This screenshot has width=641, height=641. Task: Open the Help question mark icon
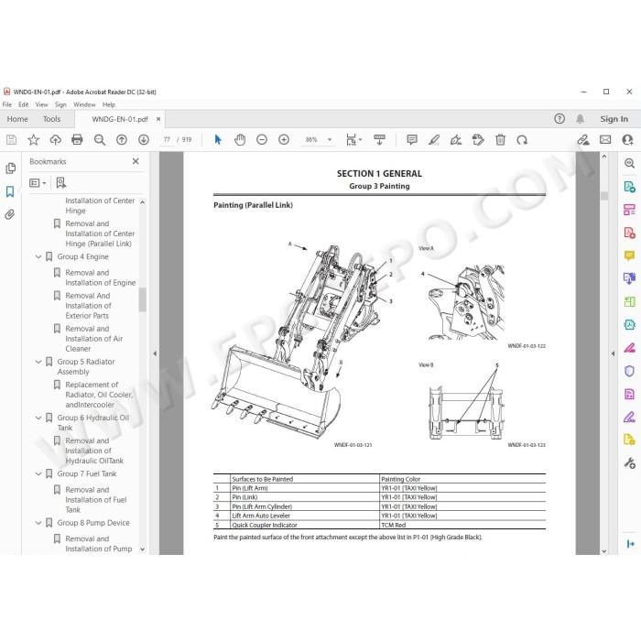coord(560,119)
